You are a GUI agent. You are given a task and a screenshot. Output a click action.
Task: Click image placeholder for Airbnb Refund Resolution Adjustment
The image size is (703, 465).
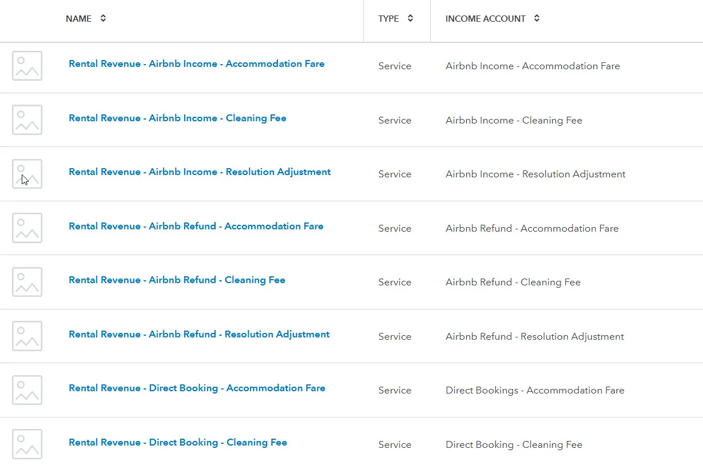pyautogui.click(x=27, y=336)
